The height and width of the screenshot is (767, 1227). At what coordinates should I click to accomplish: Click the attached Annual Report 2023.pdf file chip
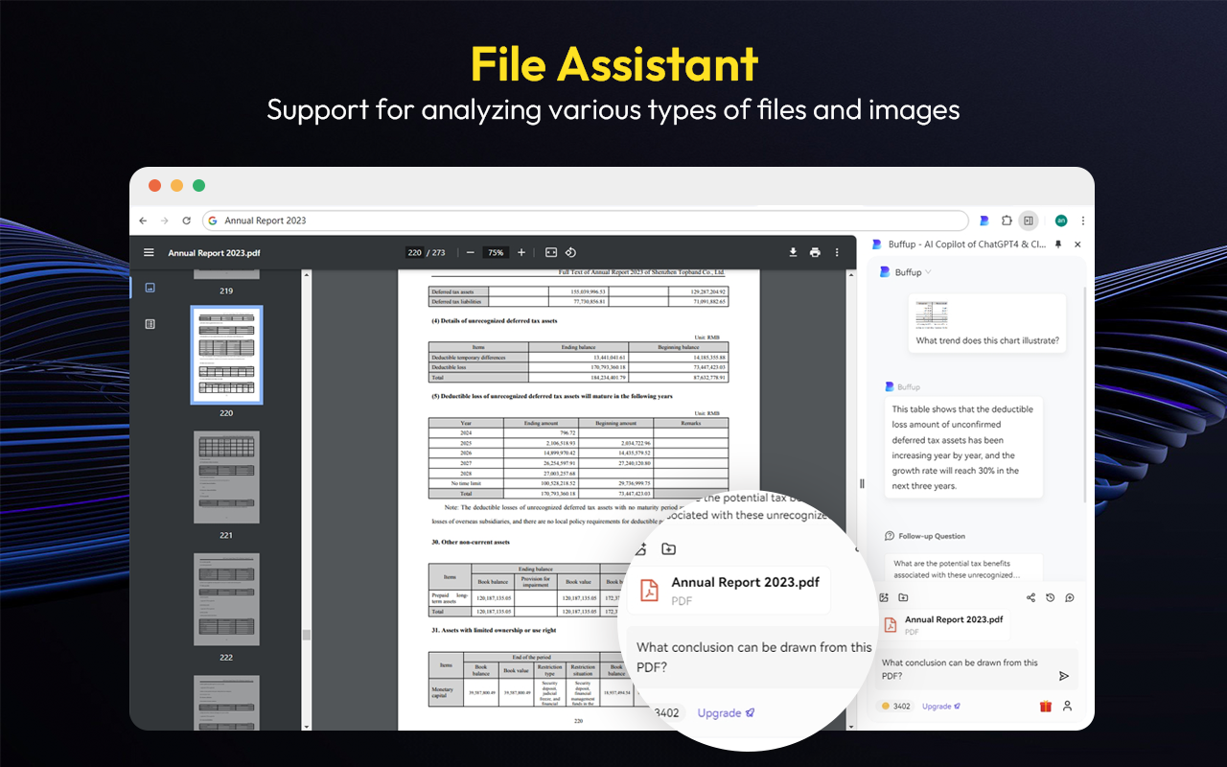point(944,625)
